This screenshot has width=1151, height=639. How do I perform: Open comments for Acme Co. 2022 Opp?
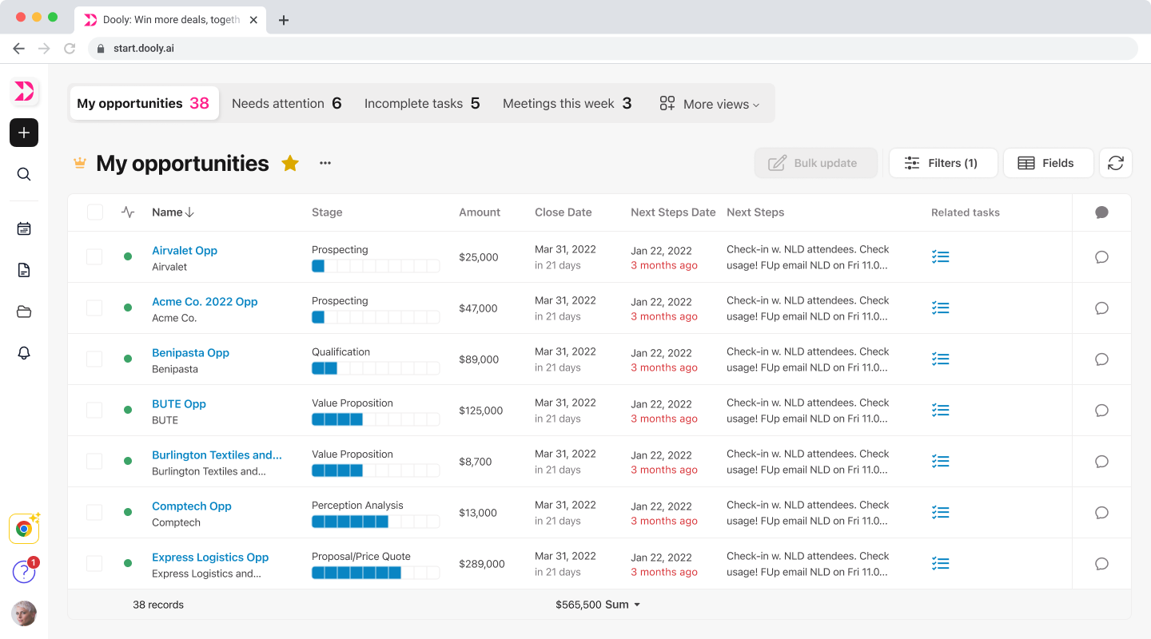pyautogui.click(x=1101, y=308)
